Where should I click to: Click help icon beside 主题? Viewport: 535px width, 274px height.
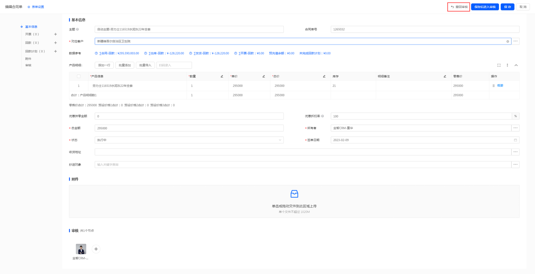coord(78,29)
